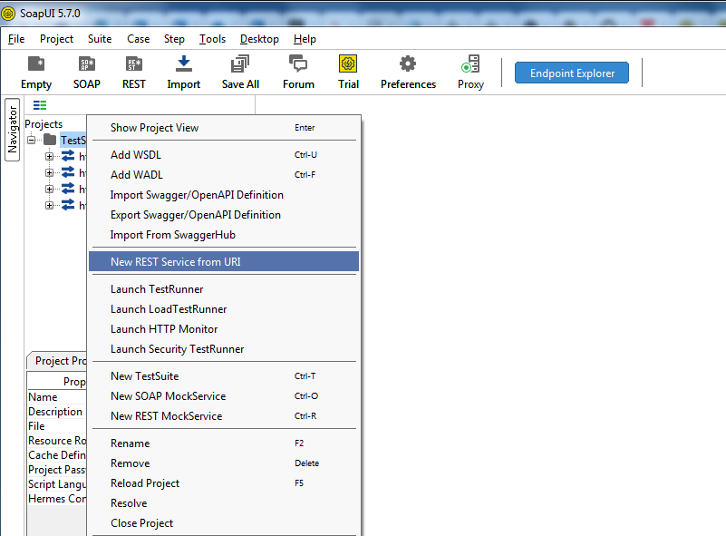Viewport: 726px width, 536px height.
Task: Choose New SOAP MockService
Action: tap(224, 396)
